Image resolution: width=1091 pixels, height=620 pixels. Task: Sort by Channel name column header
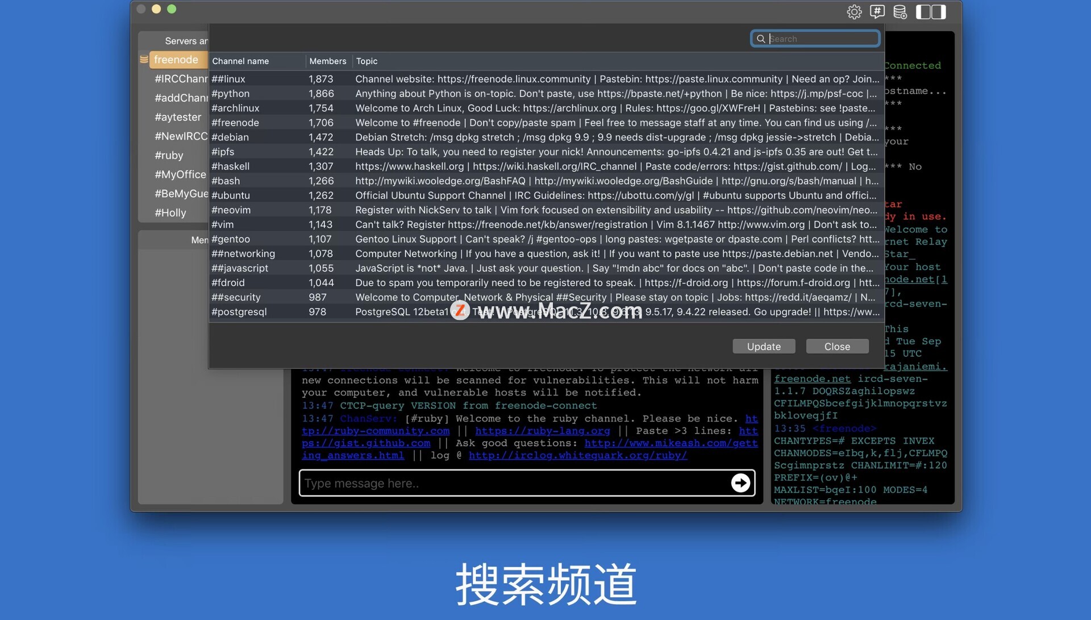[257, 61]
